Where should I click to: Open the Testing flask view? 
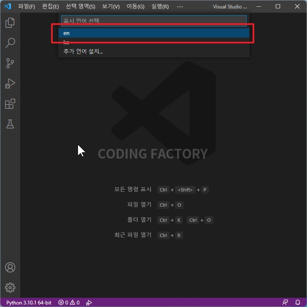10,124
